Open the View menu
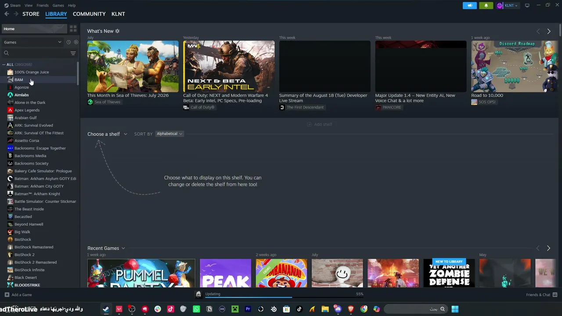Image resolution: width=562 pixels, height=316 pixels. coord(29,5)
